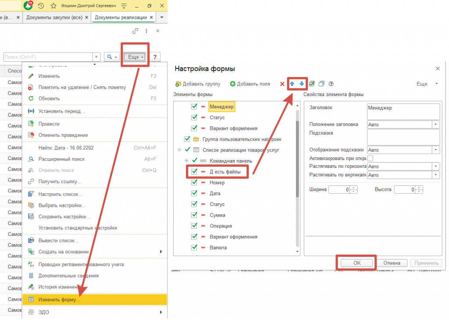Move element down with blue arrow
The image size is (449, 320).
pos(302,84)
